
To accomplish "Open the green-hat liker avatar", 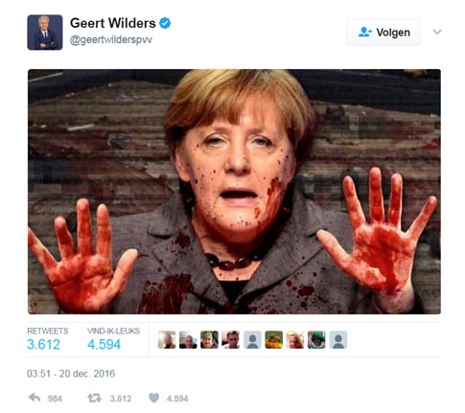I will tap(316, 339).
